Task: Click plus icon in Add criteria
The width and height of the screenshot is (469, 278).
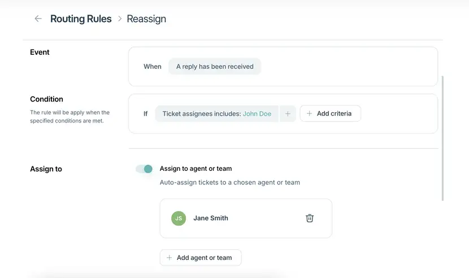Action: coord(309,113)
